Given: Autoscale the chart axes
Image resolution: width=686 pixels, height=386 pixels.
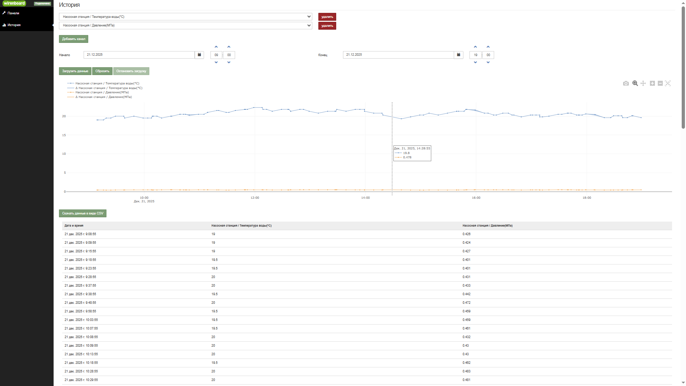Looking at the screenshot, I should [x=668, y=83].
